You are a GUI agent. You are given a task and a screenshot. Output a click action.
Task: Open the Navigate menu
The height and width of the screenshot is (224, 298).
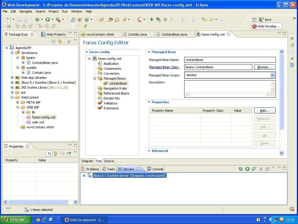pyautogui.click(x=26, y=11)
